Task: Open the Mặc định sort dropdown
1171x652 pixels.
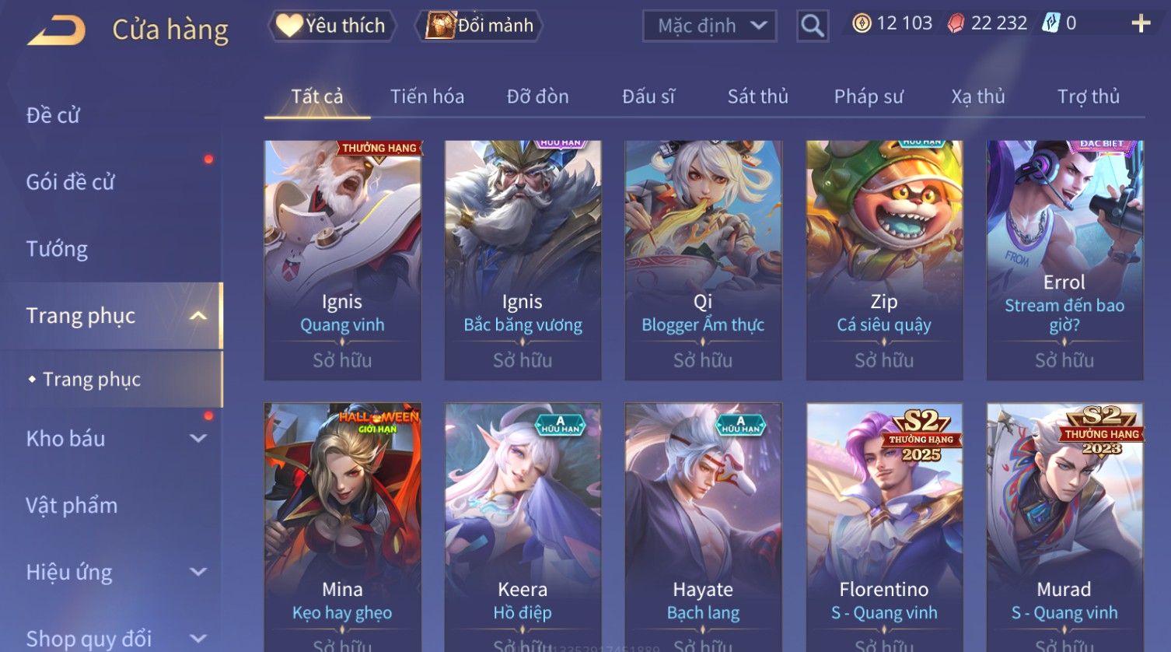Action: pyautogui.click(x=710, y=26)
